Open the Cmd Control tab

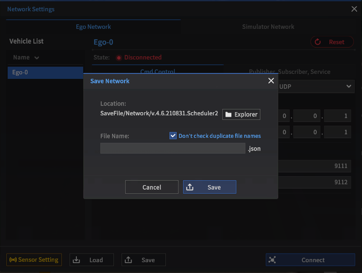click(158, 71)
